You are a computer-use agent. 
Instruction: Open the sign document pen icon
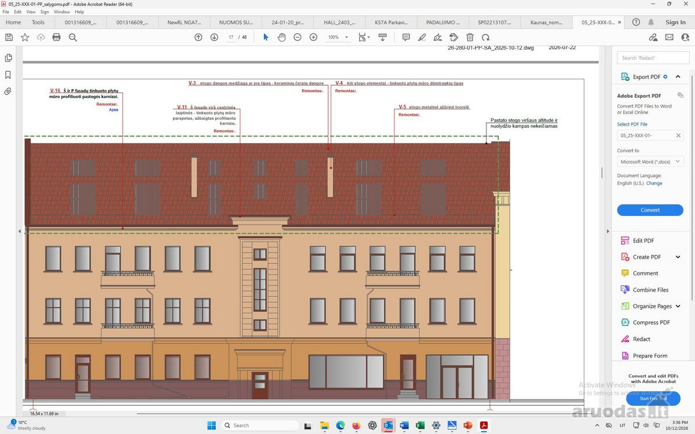[438, 37]
